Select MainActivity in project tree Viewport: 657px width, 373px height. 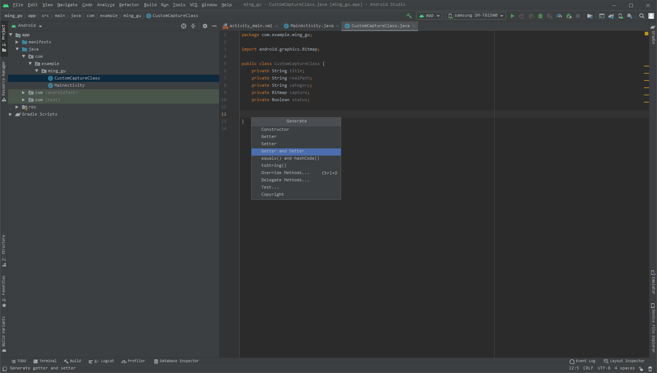[x=69, y=86]
